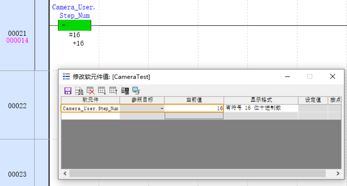This screenshot has height=186, width=347.
Task: Click the empty device cell in second row
Action: pyautogui.click(x=91, y=116)
